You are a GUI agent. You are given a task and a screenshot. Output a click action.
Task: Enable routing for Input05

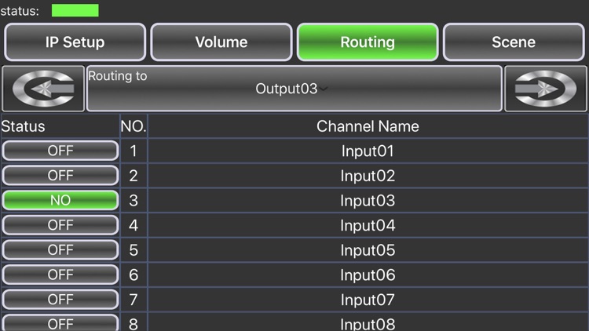tap(60, 250)
